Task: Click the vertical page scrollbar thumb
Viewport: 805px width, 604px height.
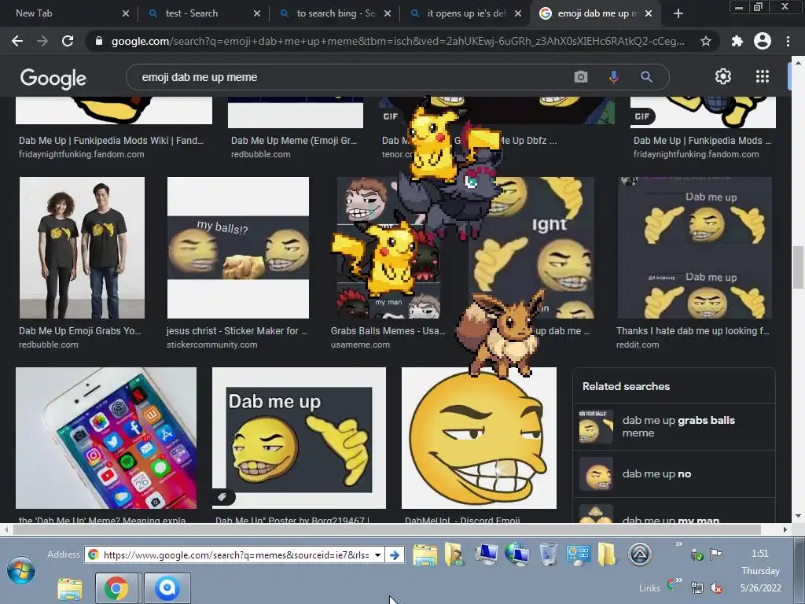Action: tap(798, 267)
